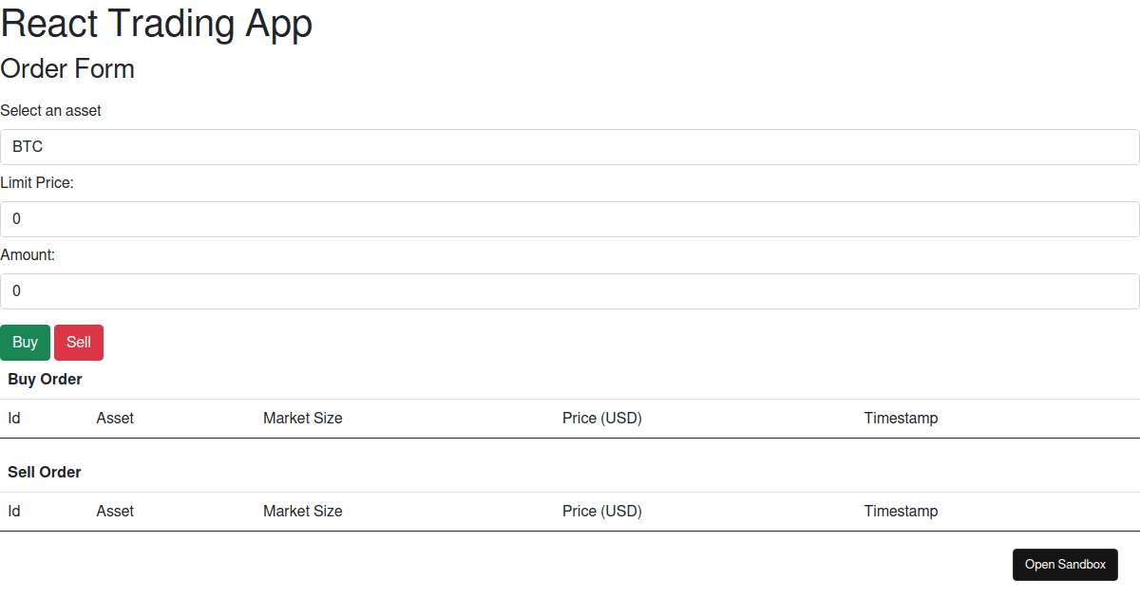Screen dimensions: 1140x598
Task: Click the Sell button
Action: coord(78,342)
